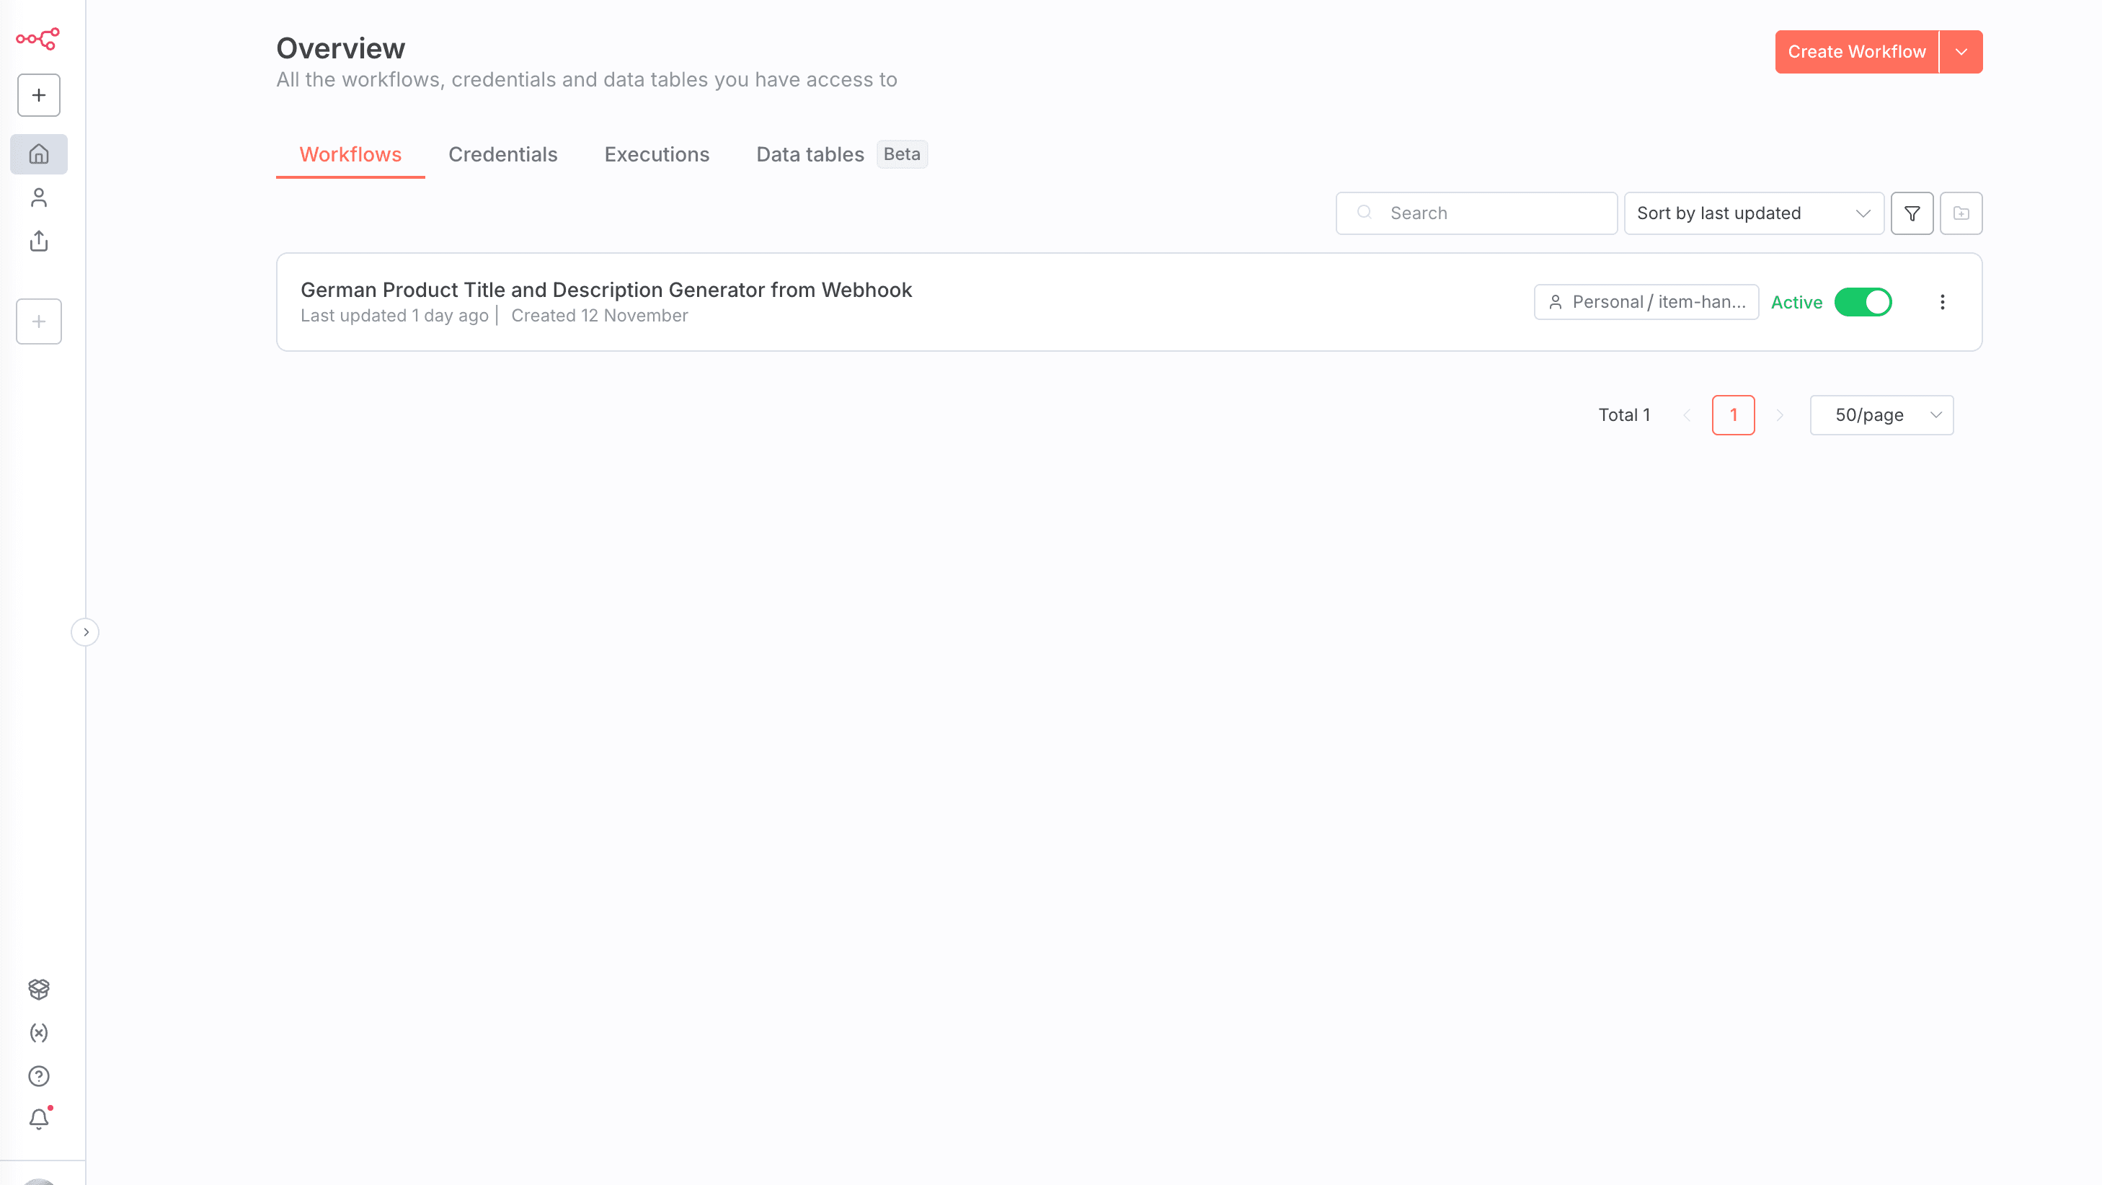
Task: Disable the Active toggle on the workflow
Action: tap(1863, 302)
